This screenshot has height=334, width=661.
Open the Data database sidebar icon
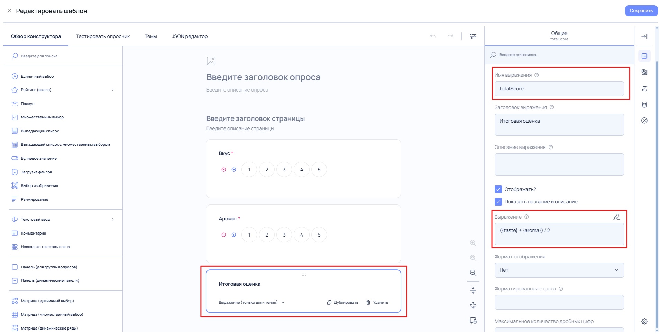644,105
